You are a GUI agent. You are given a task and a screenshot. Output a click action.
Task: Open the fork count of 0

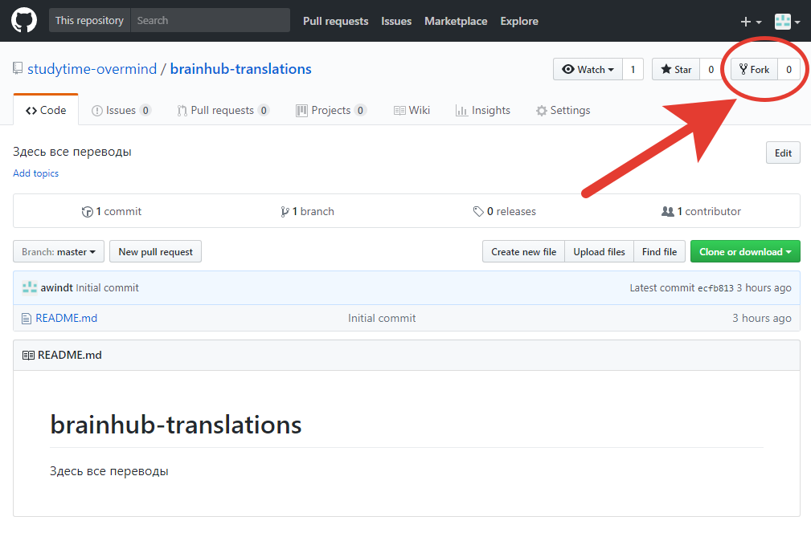[x=788, y=69]
